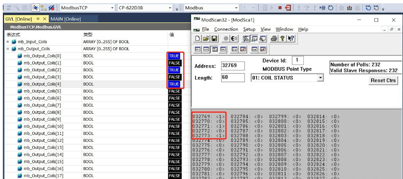The image size is (403, 179).
Task: Switch to the GVL [Online] tab
Action: point(19,19)
